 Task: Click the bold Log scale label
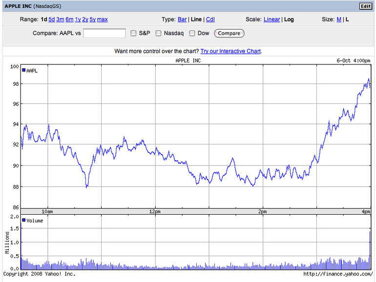[x=289, y=20]
